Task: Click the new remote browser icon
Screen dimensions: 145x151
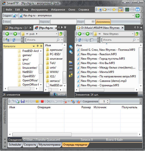Action: (99, 10)
